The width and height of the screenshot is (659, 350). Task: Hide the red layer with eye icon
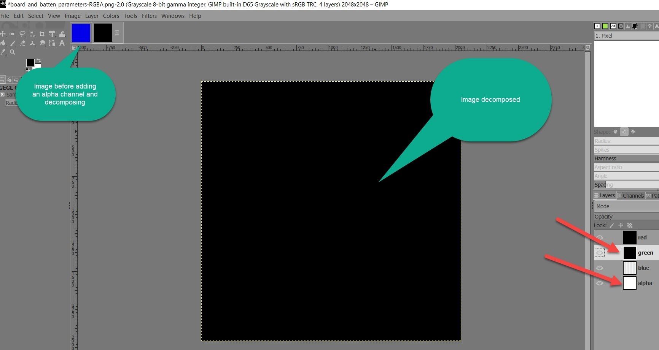[x=600, y=238]
